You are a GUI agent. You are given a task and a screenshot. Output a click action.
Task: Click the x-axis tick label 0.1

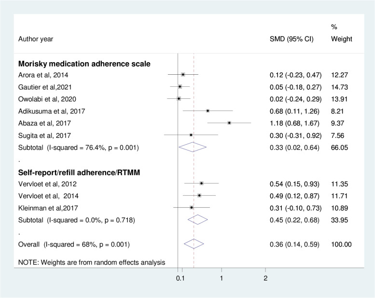(181, 278)
